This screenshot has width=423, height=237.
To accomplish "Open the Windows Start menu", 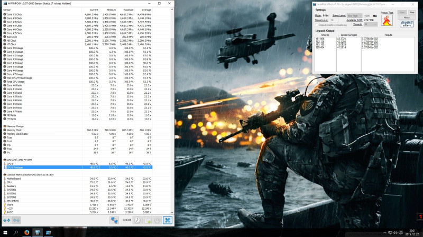I will coord(5,232).
